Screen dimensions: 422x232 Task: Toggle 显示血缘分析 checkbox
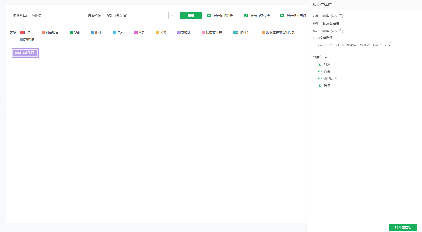tap(246, 16)
